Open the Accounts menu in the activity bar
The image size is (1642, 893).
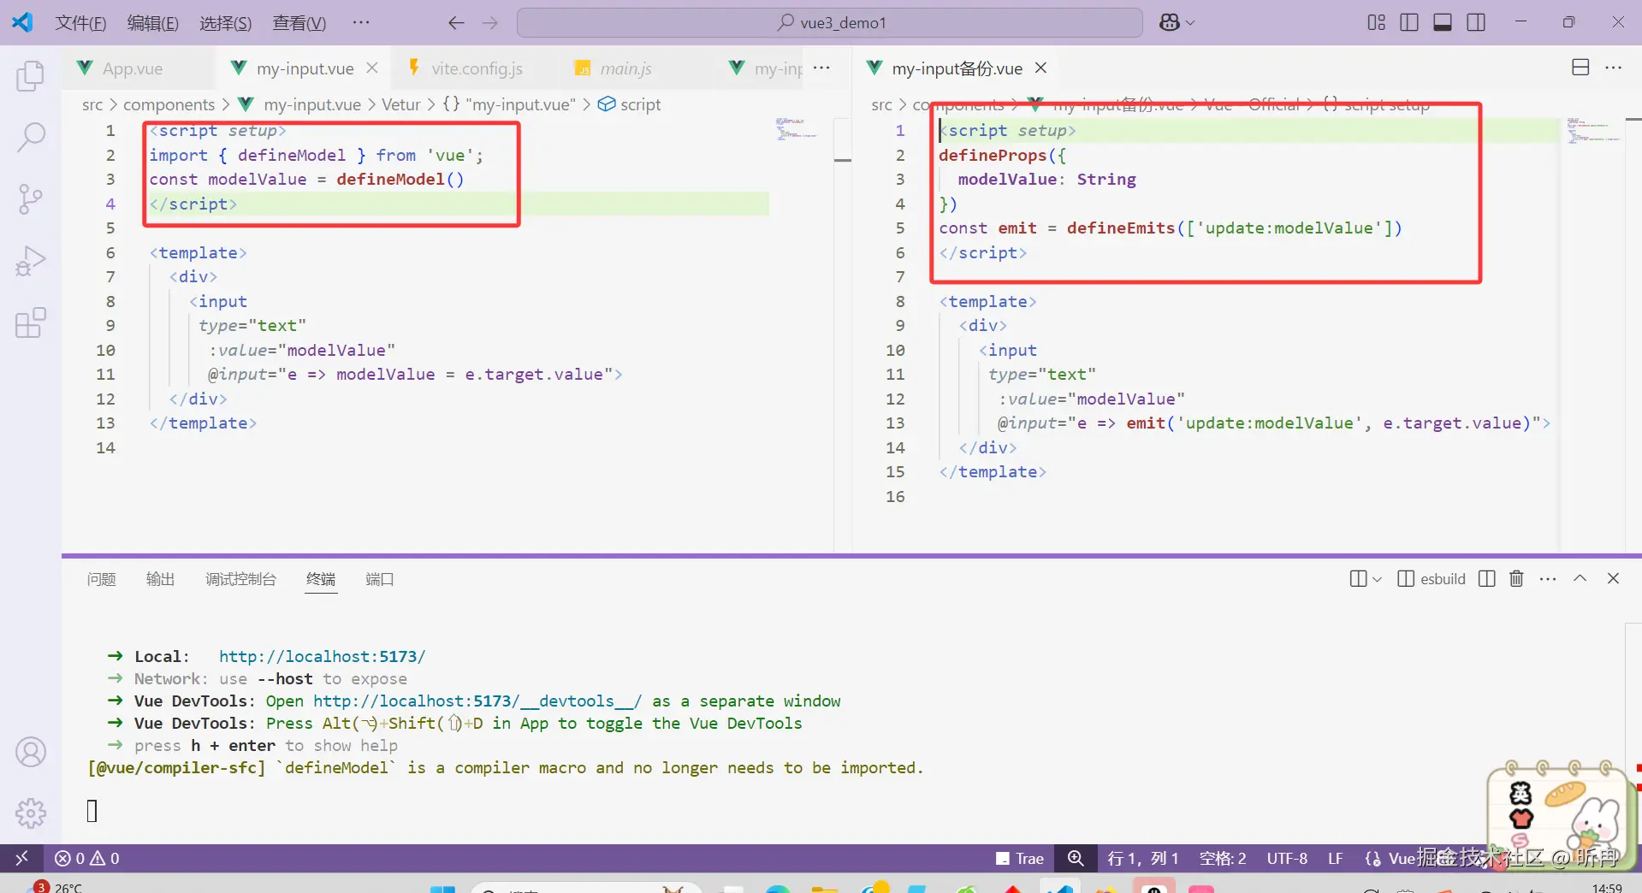pyautogui.click(x=31, y=752)
